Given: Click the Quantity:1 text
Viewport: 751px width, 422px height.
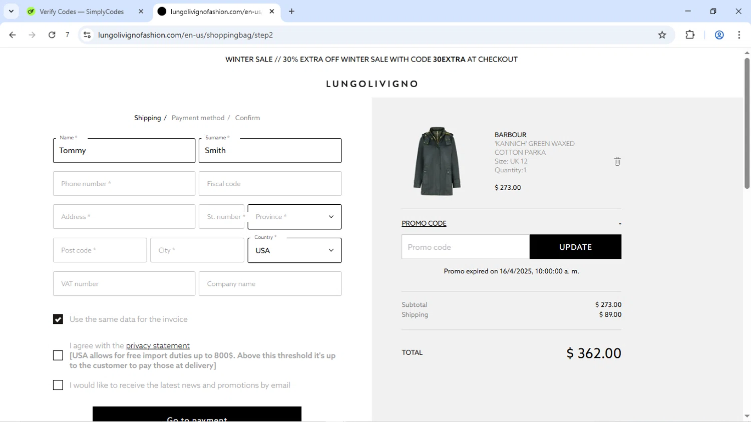Looking at the screenshot, I should [511, 170].
